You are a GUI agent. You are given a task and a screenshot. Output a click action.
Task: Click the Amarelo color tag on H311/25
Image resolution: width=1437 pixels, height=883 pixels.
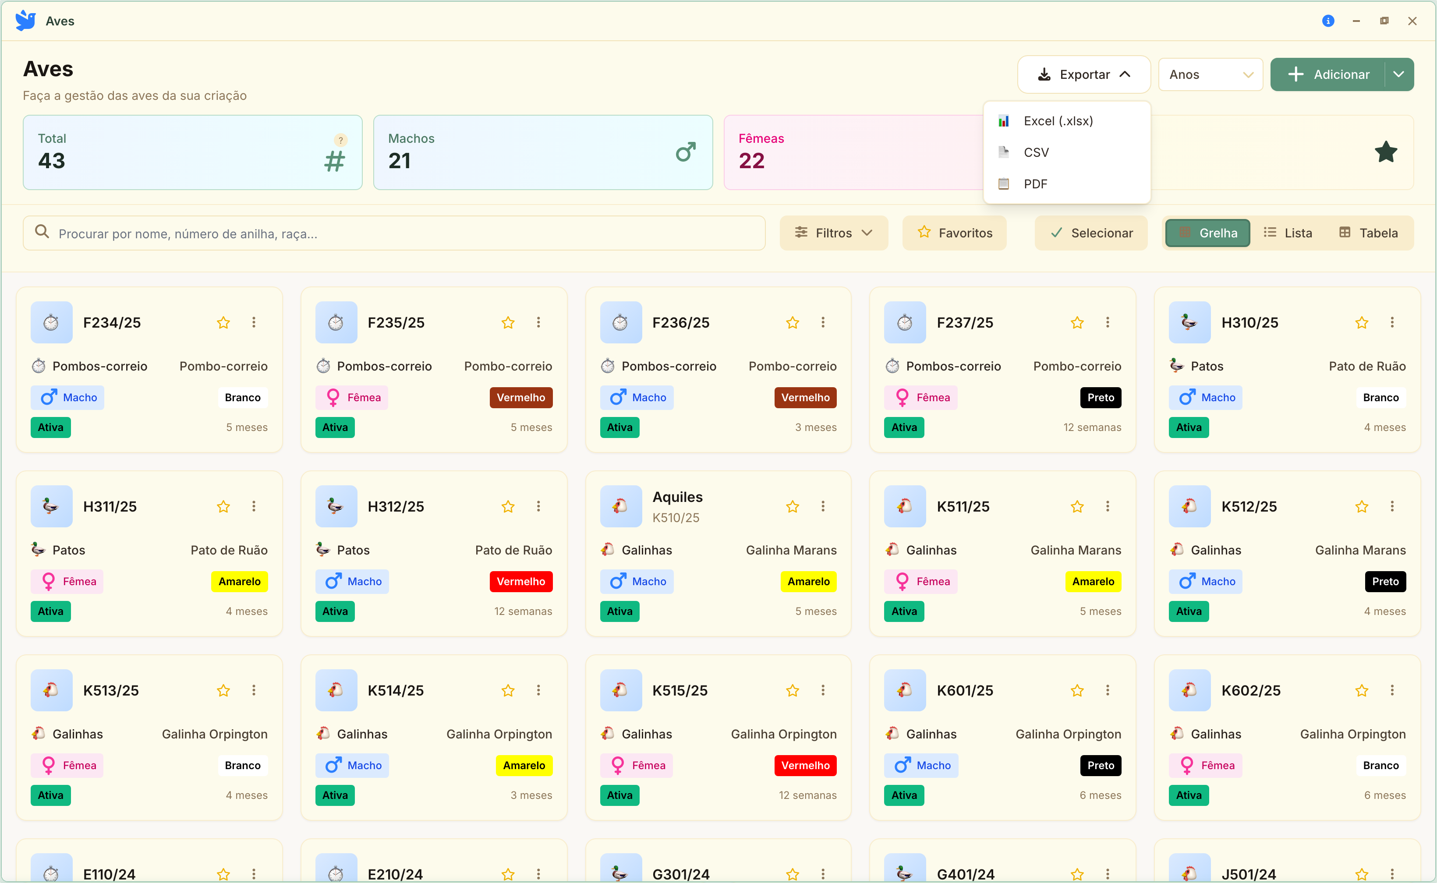point(240,582)
